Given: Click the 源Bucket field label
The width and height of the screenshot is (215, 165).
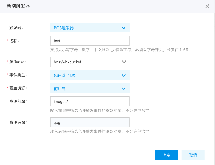Looking at the screenshot, I should [x=18, y=62].
